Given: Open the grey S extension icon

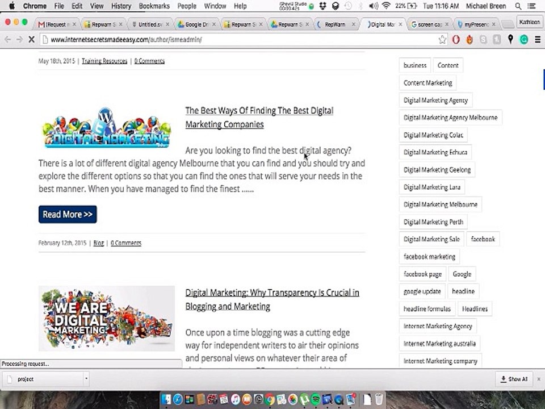Looking at the screenshot, I should [x=483, y=40].
